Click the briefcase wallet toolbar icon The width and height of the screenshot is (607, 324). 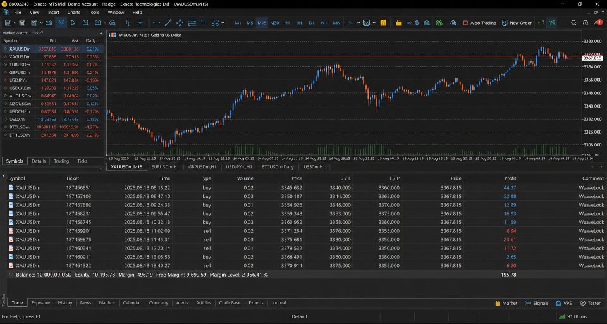pyautogui.click(x=427, y=23)
